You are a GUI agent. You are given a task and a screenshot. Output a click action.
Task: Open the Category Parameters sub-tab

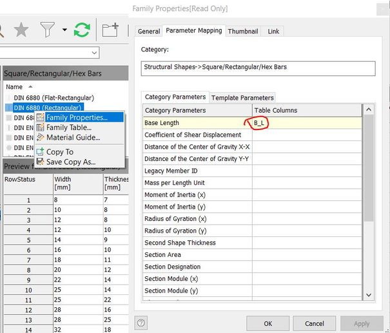[x=175, y=97]
